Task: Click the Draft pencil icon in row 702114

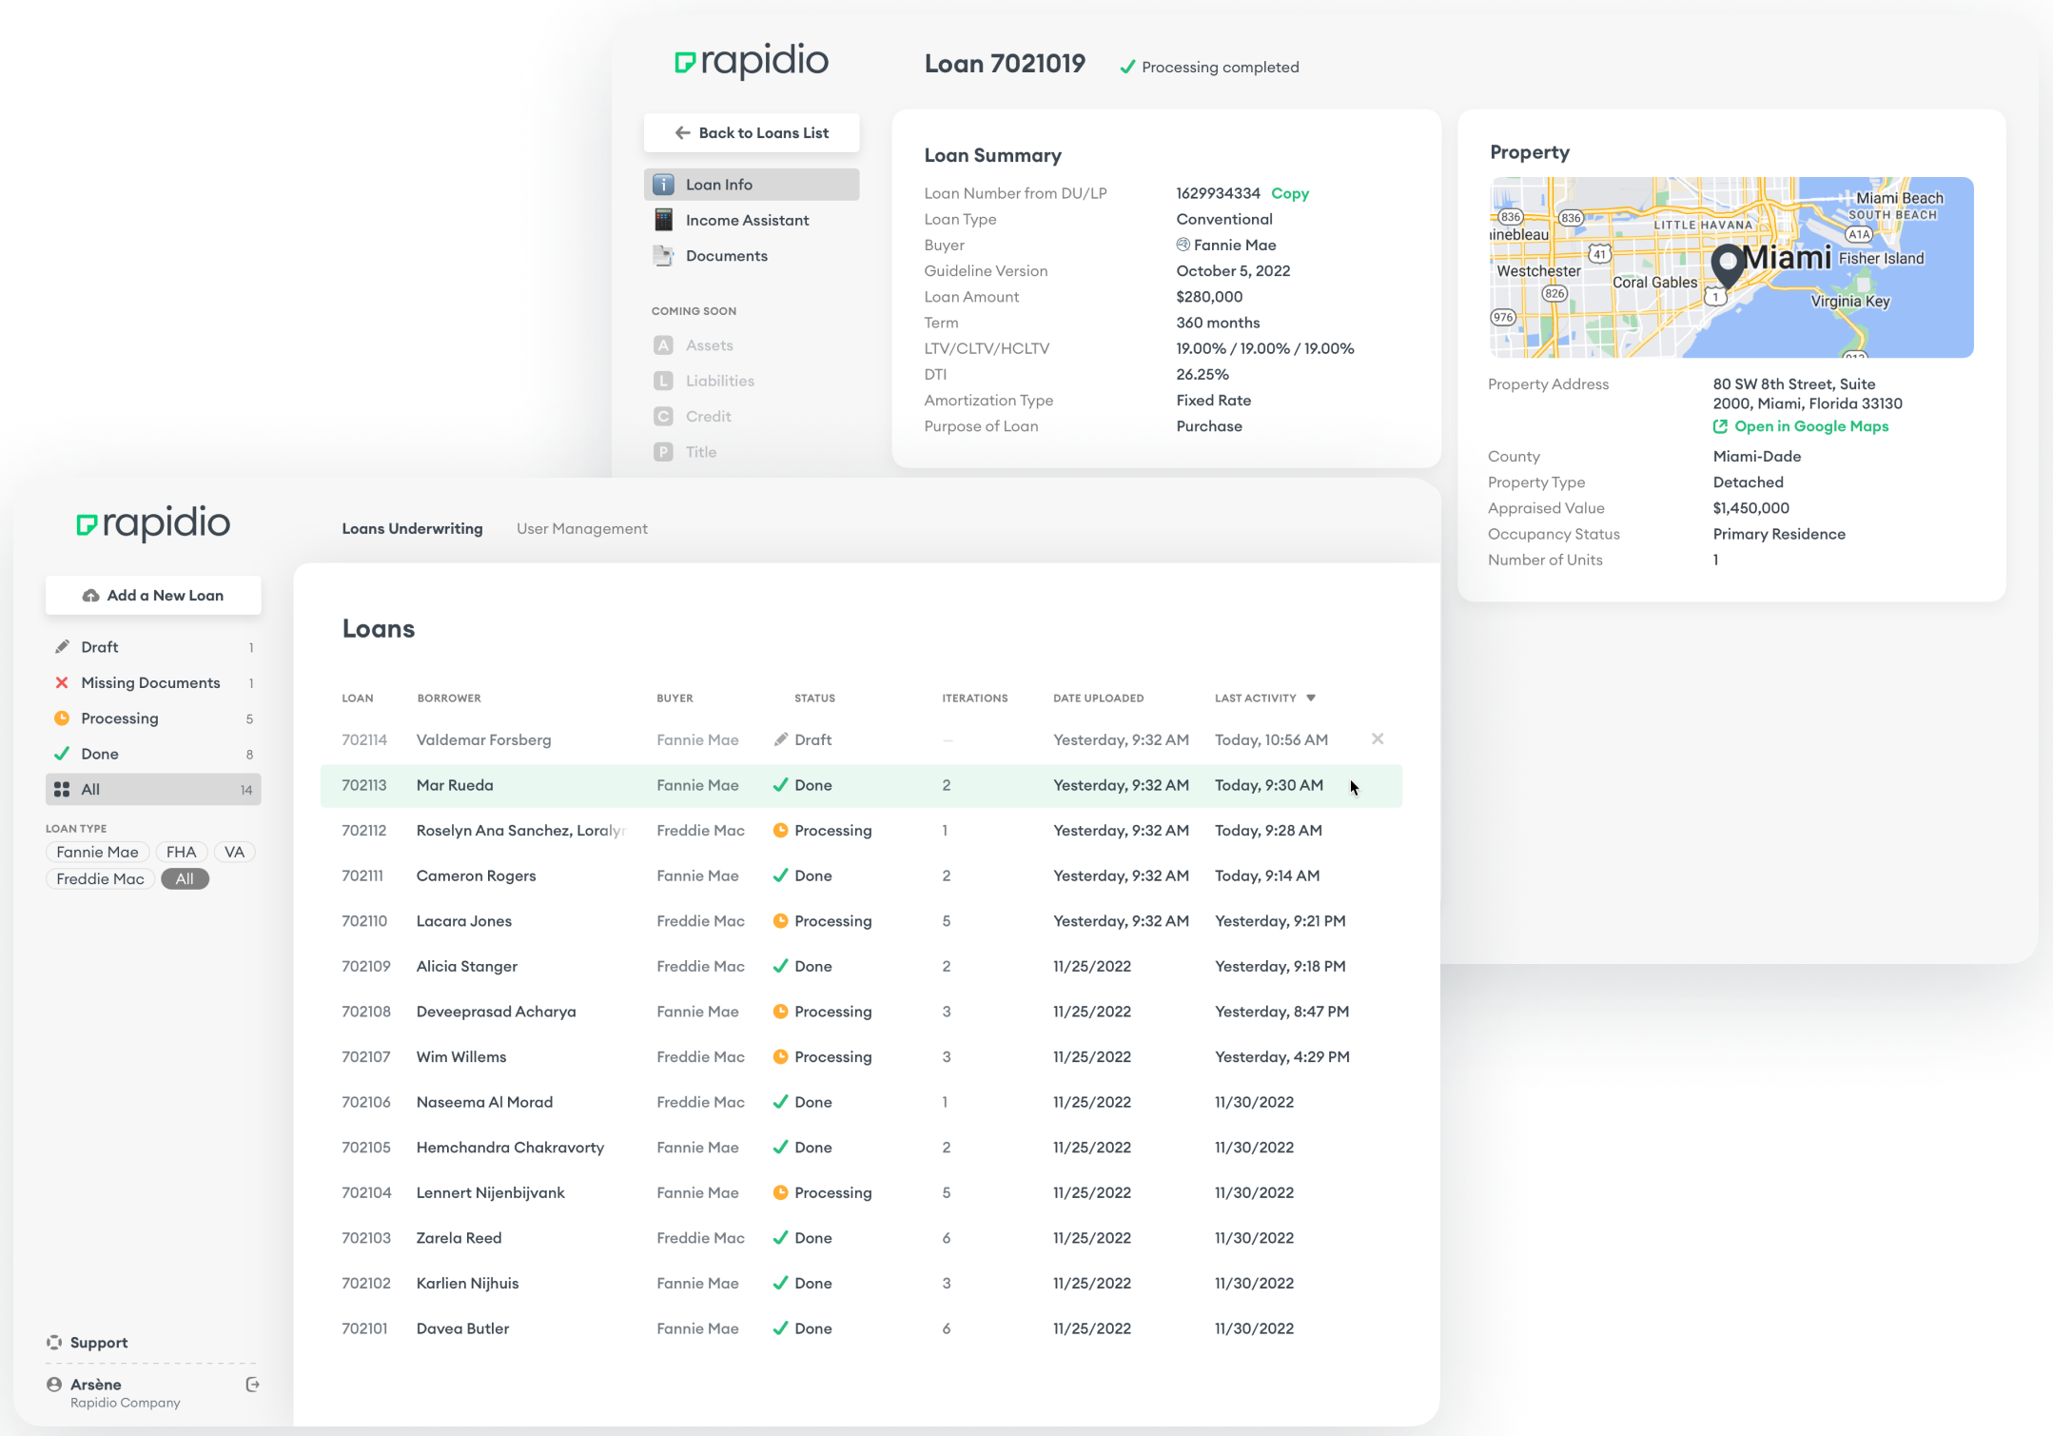Action: pos(781,739)
